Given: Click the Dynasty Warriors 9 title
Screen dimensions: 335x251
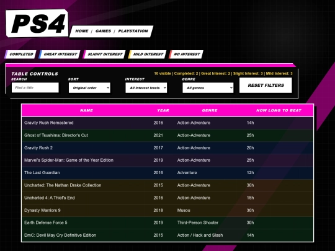Looking at the screenshot, I should 42,210.
